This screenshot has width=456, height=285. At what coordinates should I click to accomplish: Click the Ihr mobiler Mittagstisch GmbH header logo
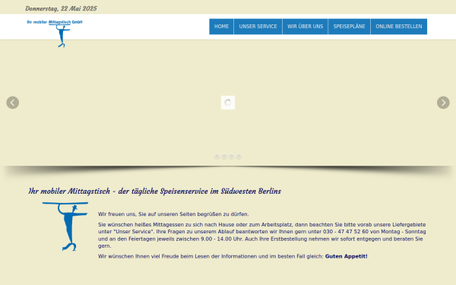tap(55, 33)
